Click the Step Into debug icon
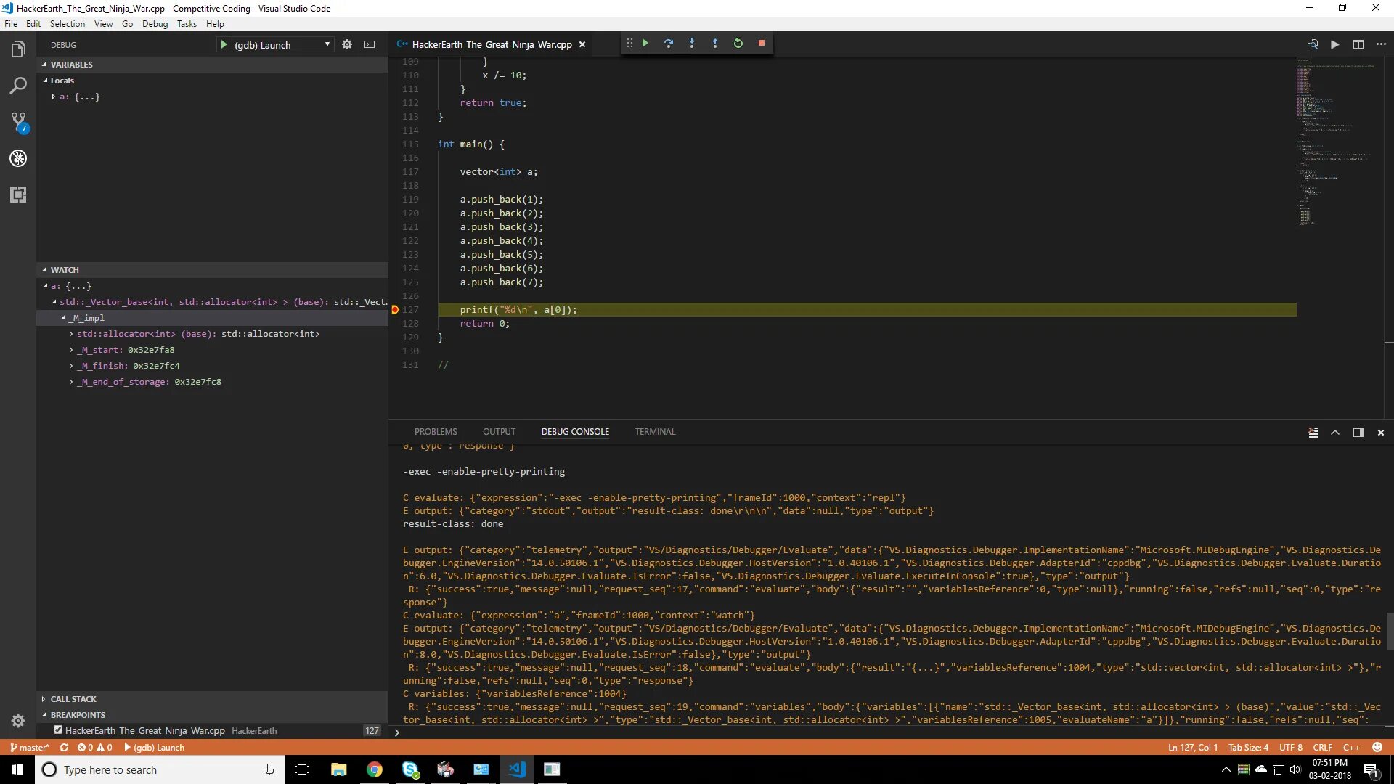 click(x=691, y=44)
